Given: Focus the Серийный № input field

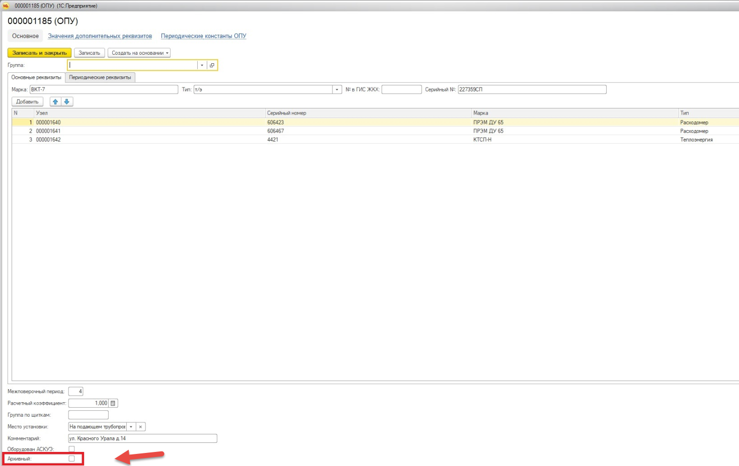Looking at the screenshot, I should pyautogui.click(x=532, y=89).
